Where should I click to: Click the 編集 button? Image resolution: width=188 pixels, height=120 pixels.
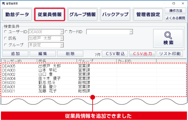(43, 54)
